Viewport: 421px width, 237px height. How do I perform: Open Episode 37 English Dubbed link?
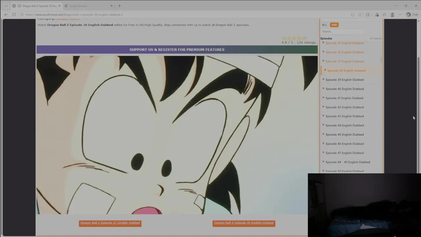345,61
